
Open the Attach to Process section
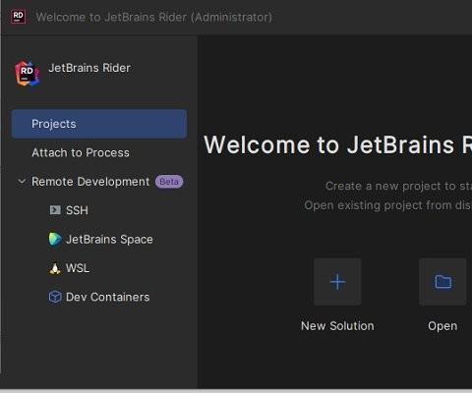tap(81, 152)
